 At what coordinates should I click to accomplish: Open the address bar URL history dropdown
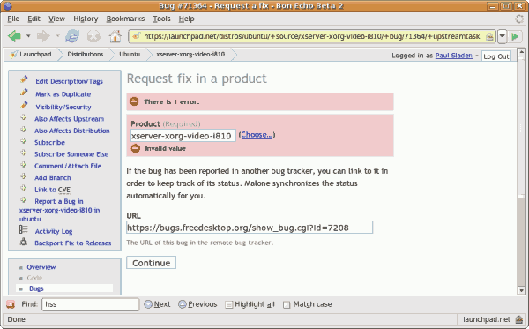502,36
